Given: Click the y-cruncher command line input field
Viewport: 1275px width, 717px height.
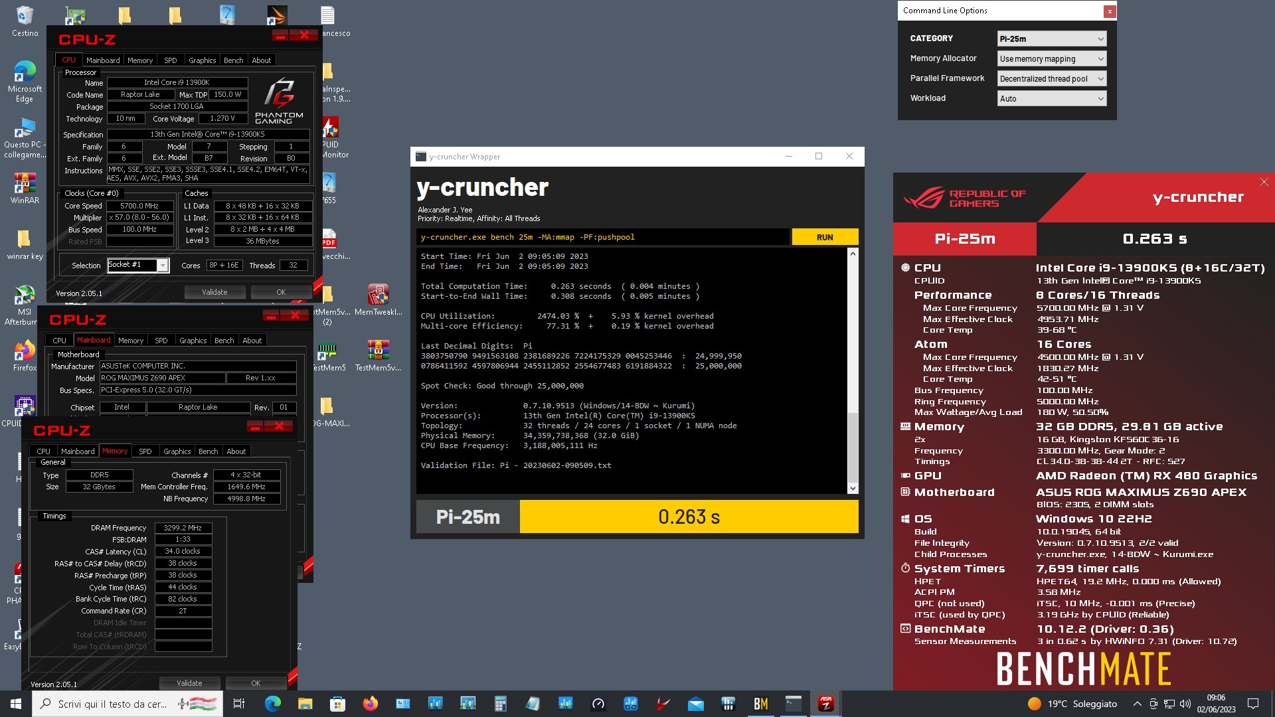Looking at the screenshot, I should pyautogui.click(x=603, y=237).
